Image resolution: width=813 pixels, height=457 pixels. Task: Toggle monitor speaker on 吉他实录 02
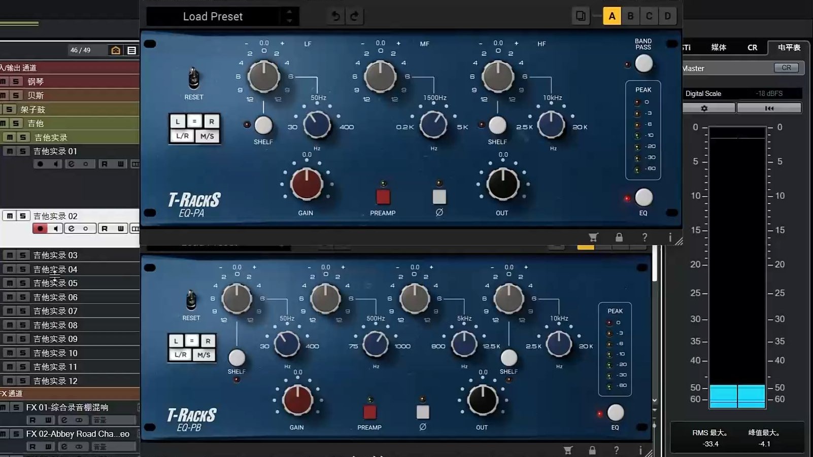pos(56,229)
